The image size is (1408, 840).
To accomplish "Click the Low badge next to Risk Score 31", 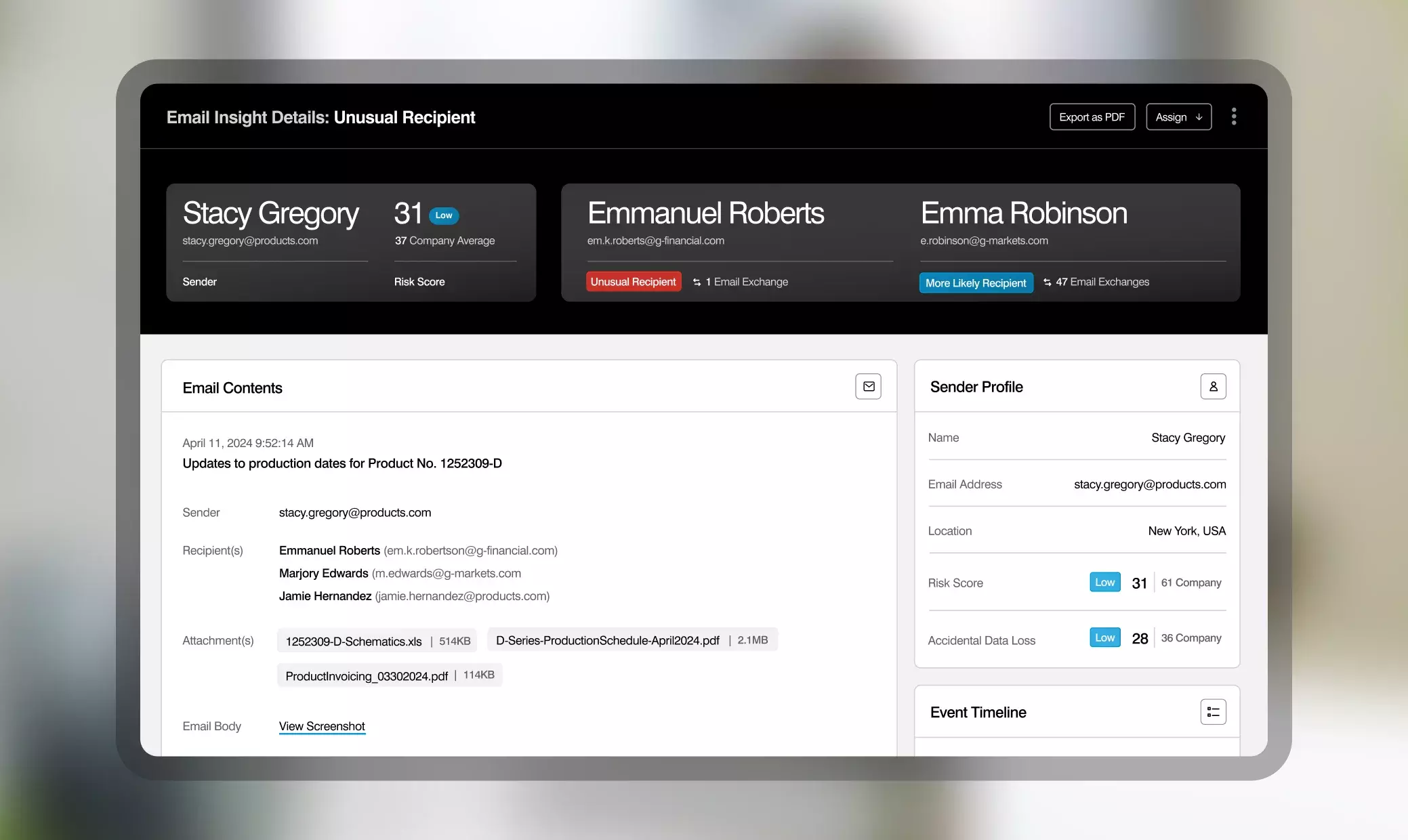I will click(x=1104, y=582).
